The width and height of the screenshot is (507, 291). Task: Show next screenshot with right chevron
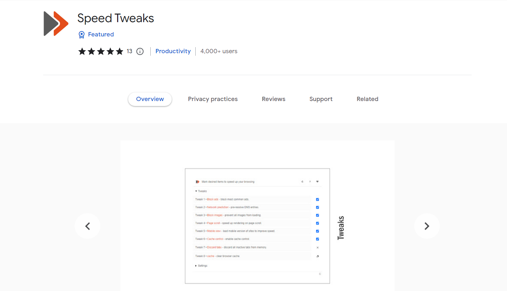pyautogui.click(x=427, y=226)
